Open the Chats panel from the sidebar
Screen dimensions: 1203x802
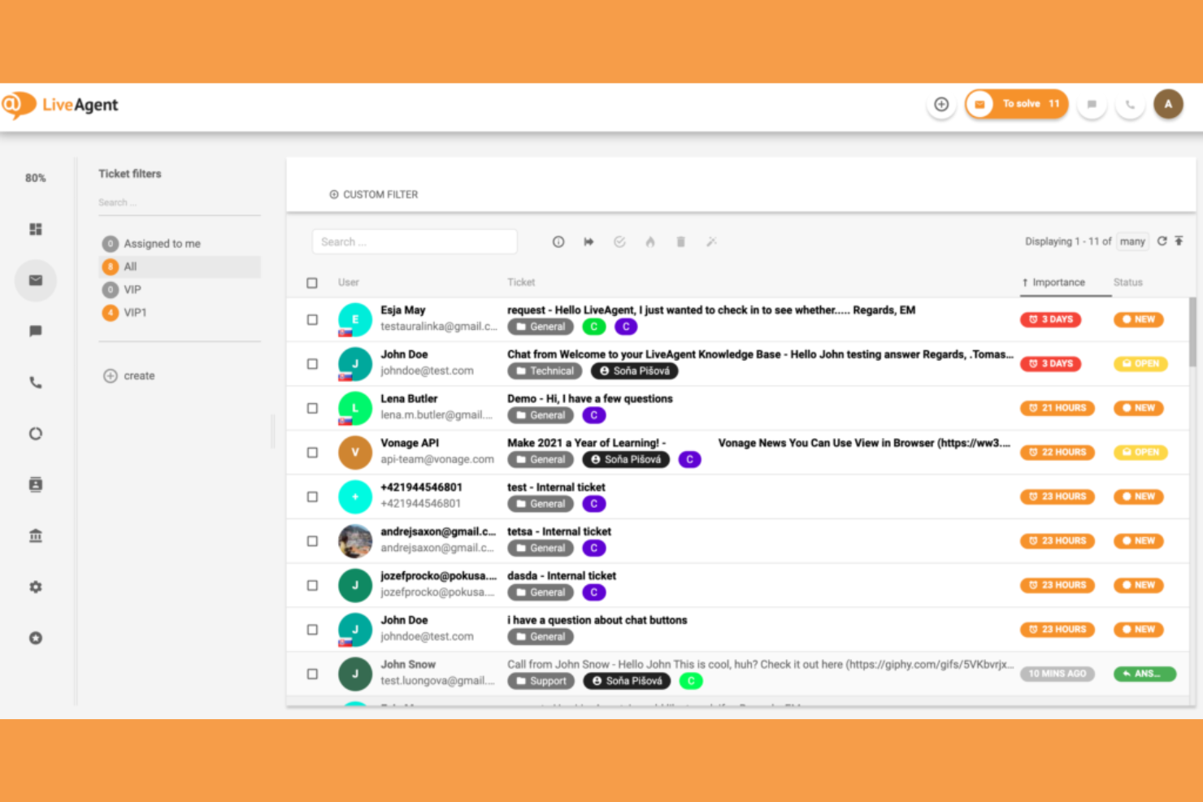point(36,331)
